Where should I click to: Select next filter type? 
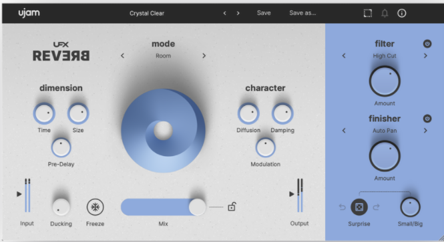425,56
